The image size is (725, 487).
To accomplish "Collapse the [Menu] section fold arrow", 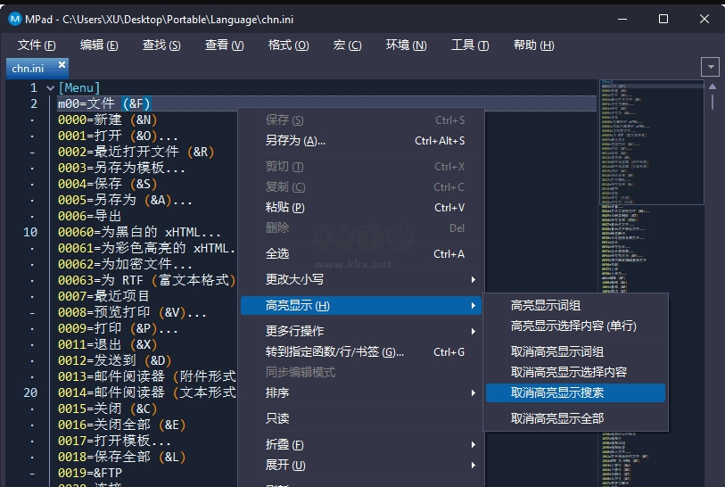I will pos(51,87).
